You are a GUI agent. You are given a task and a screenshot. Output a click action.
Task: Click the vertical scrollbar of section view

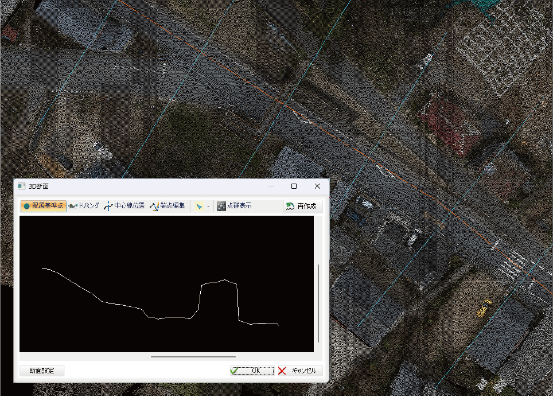point(318,303)
